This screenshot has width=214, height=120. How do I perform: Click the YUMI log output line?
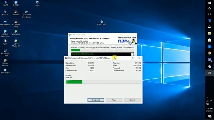[x=83, y=54]
